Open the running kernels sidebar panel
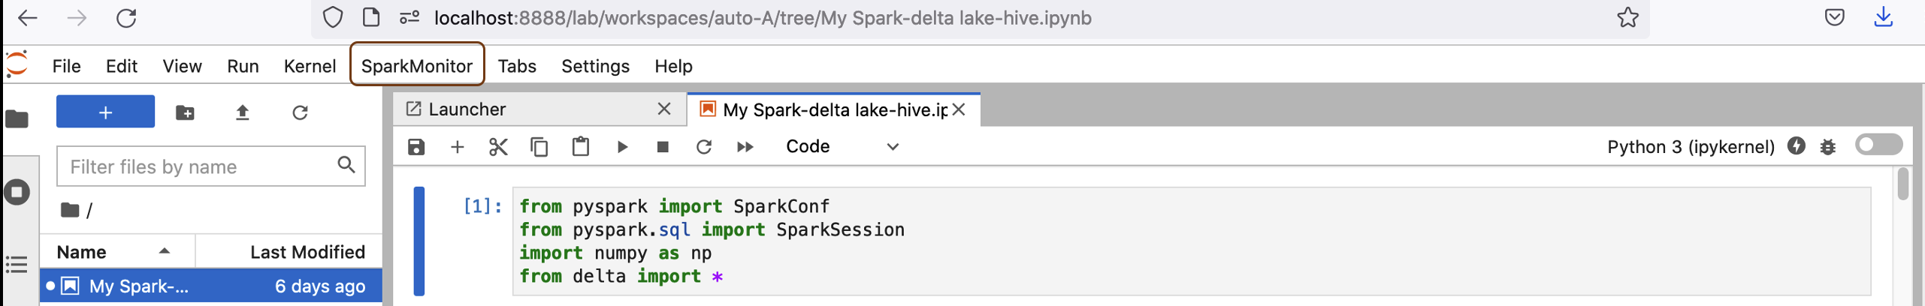 (17, 192)
